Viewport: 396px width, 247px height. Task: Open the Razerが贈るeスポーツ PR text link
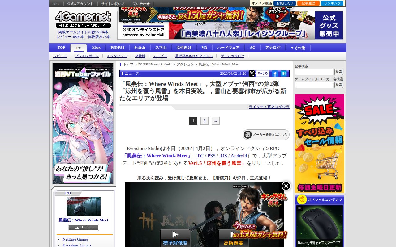(x=319, y=243)
